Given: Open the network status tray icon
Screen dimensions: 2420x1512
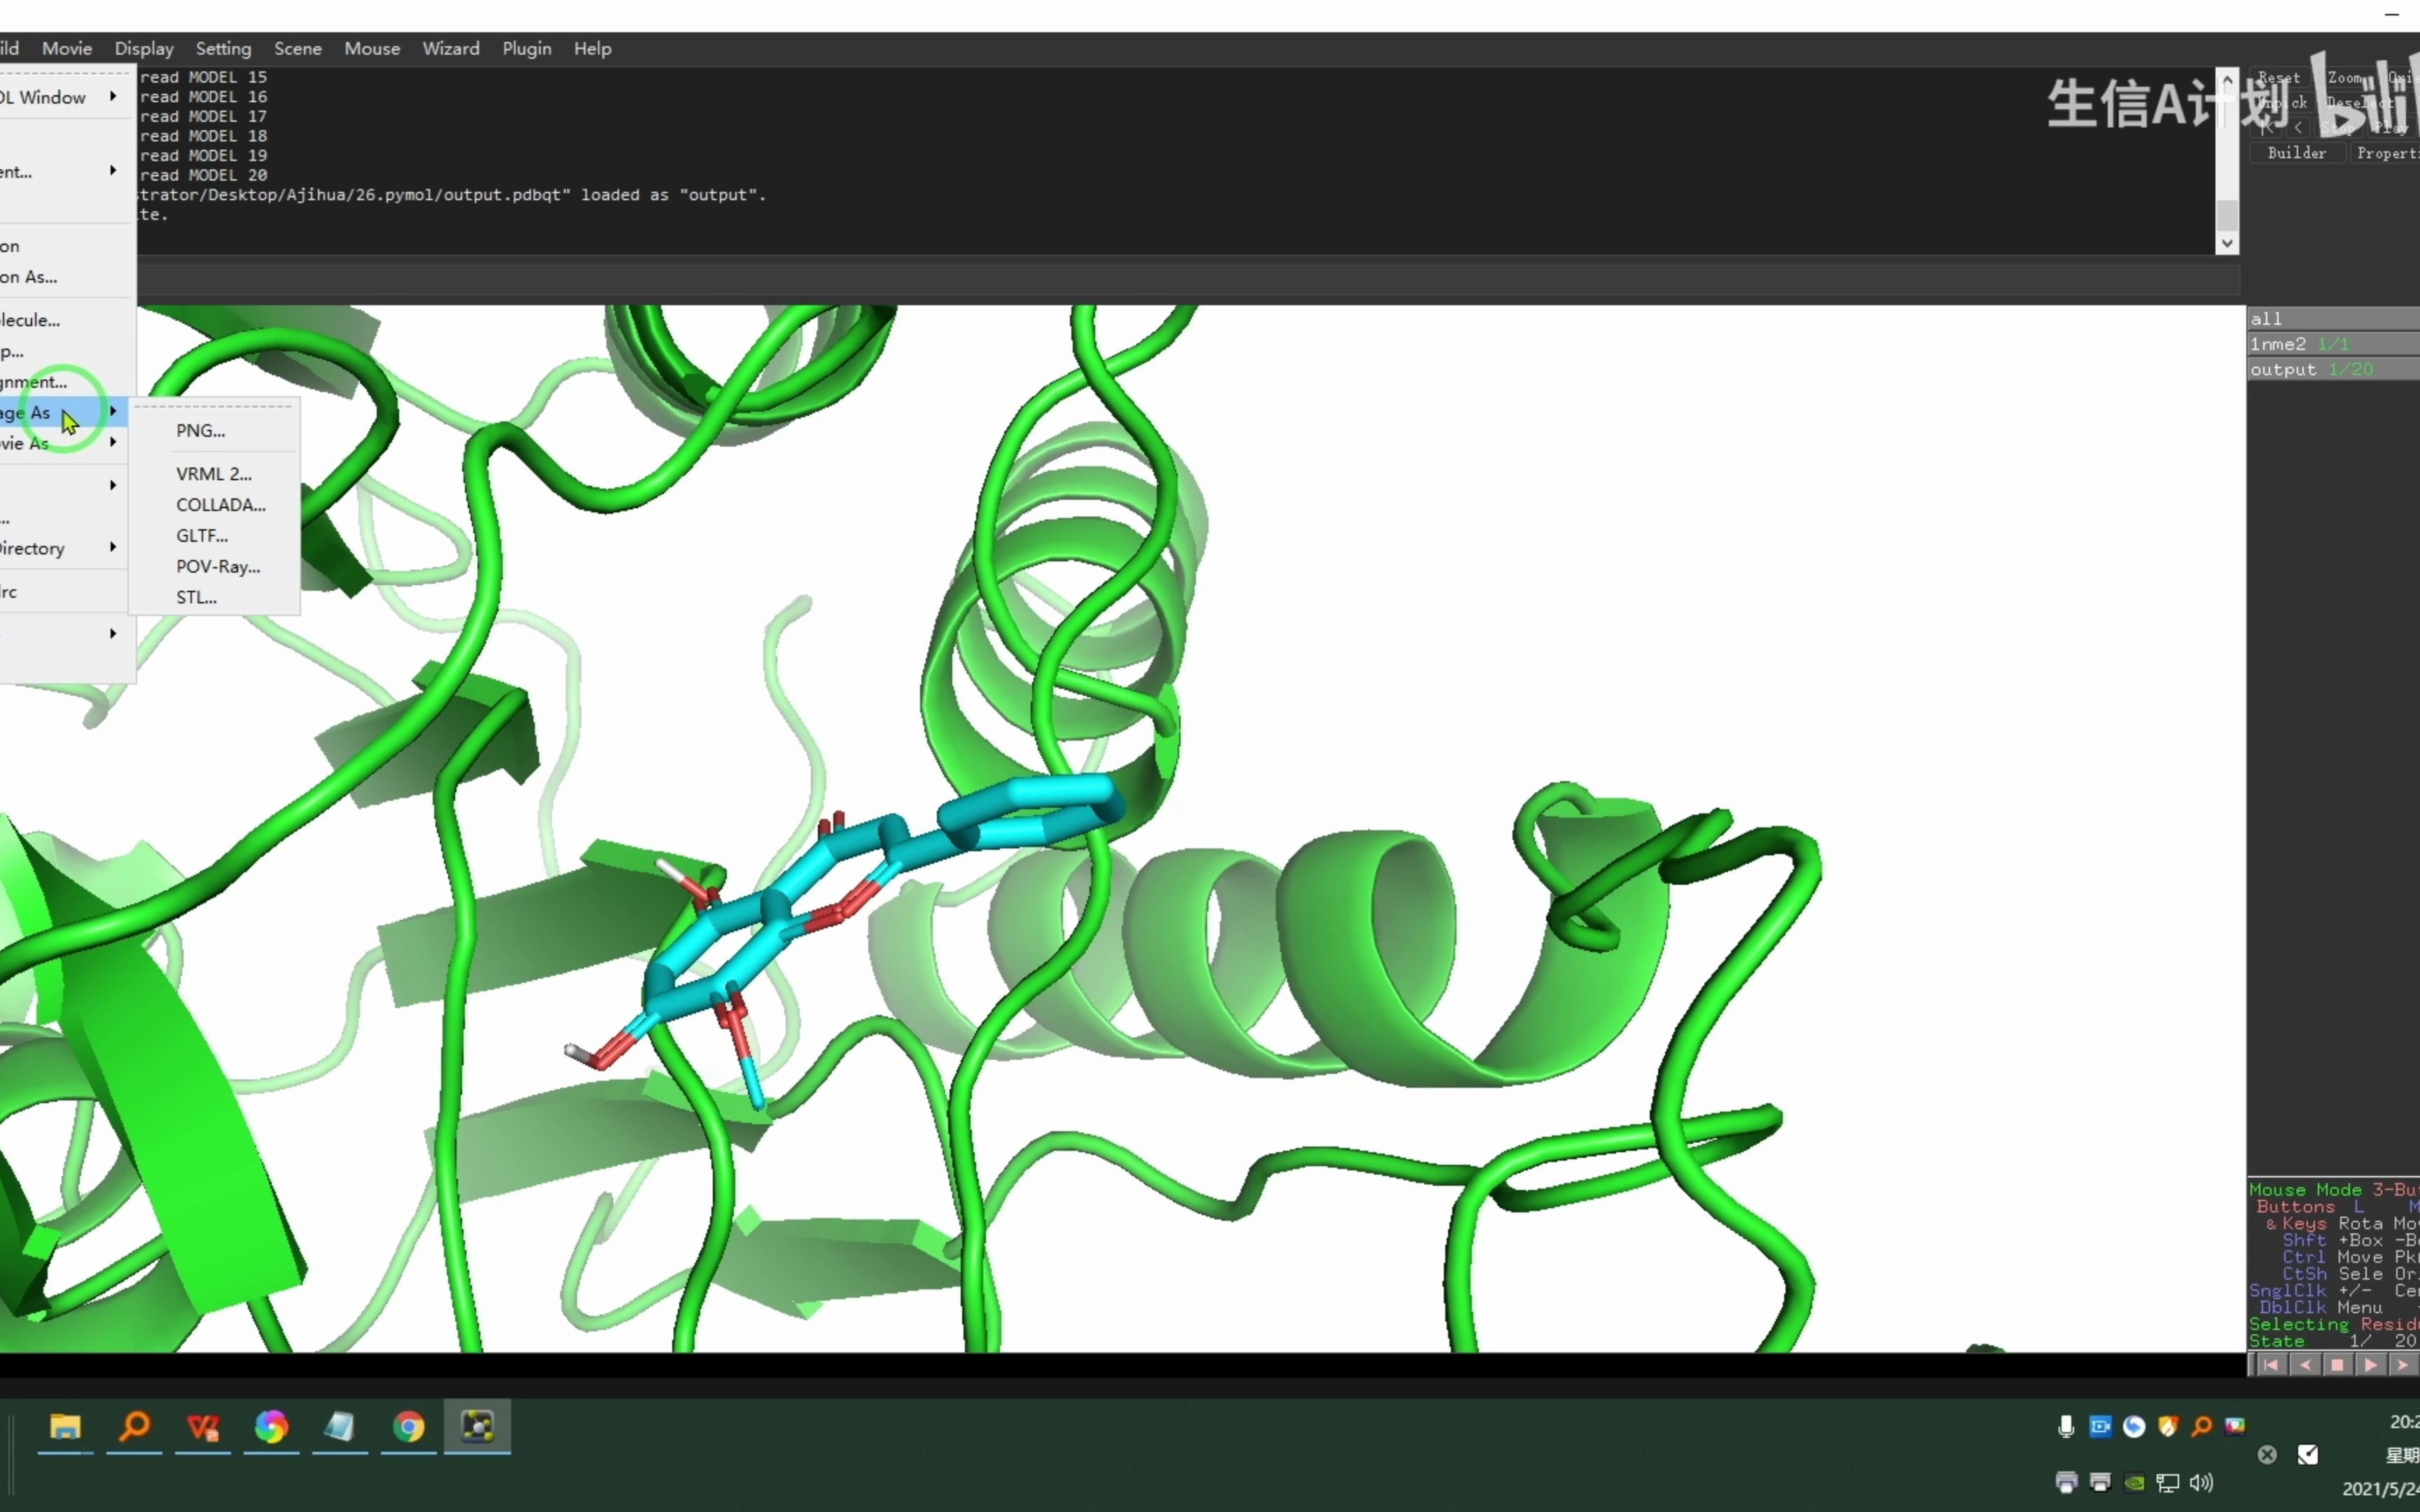Looking at the screenshot, I should [2168, 1483].
